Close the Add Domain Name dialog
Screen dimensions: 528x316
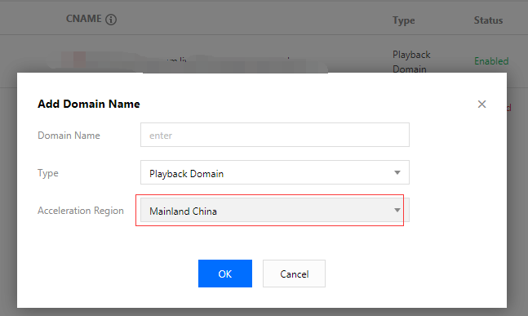coord(481,104)
